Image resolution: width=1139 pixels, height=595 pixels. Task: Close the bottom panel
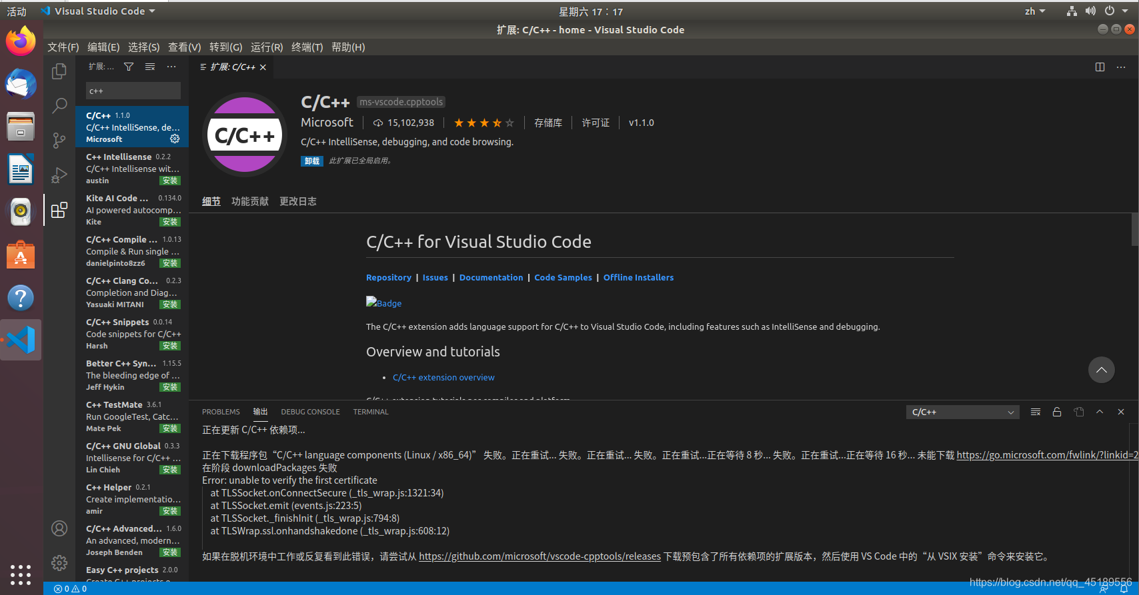pyautogui.click(x=1121, y=412)
